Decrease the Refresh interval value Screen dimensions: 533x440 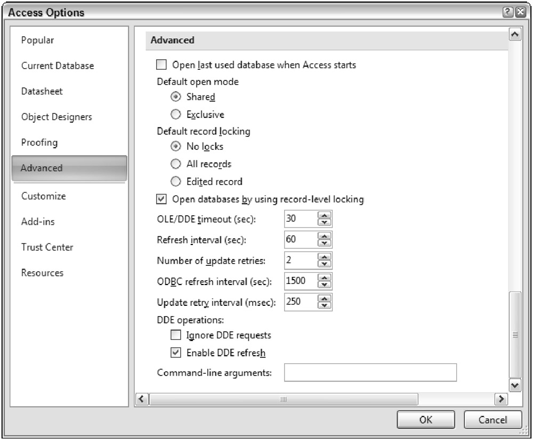pos(324,243)
